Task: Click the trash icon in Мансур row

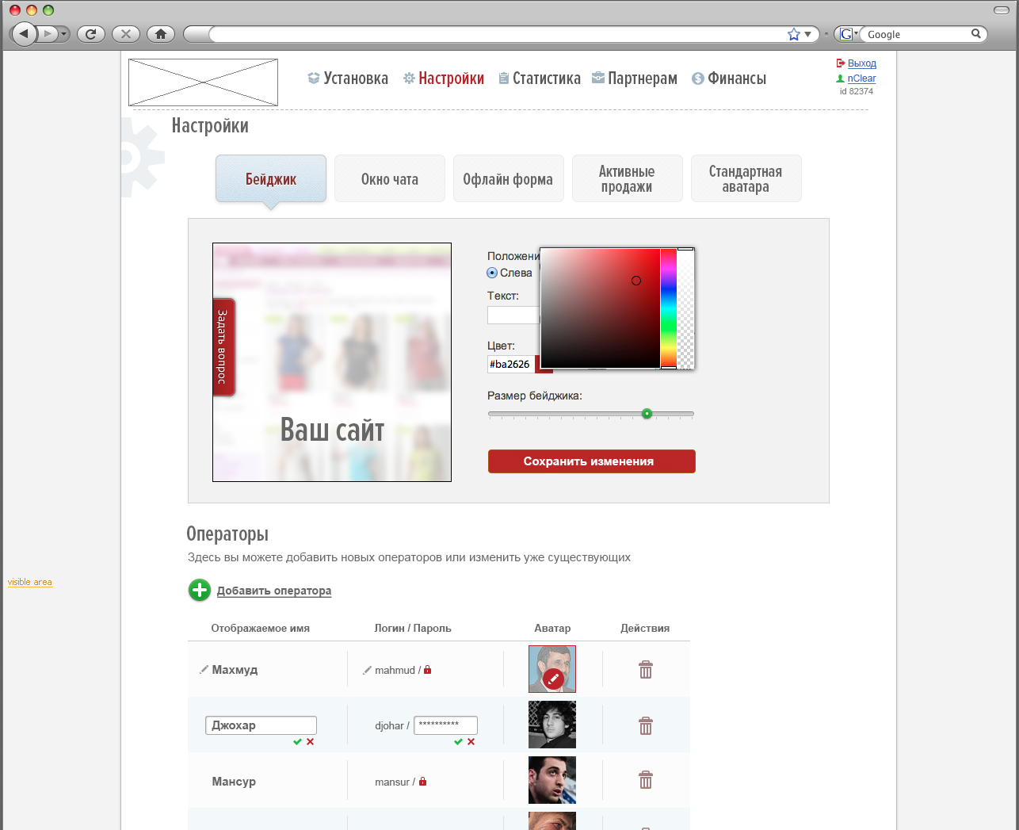Action: 646,781
